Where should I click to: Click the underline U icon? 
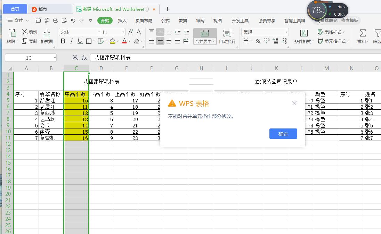tap(80, 41)
